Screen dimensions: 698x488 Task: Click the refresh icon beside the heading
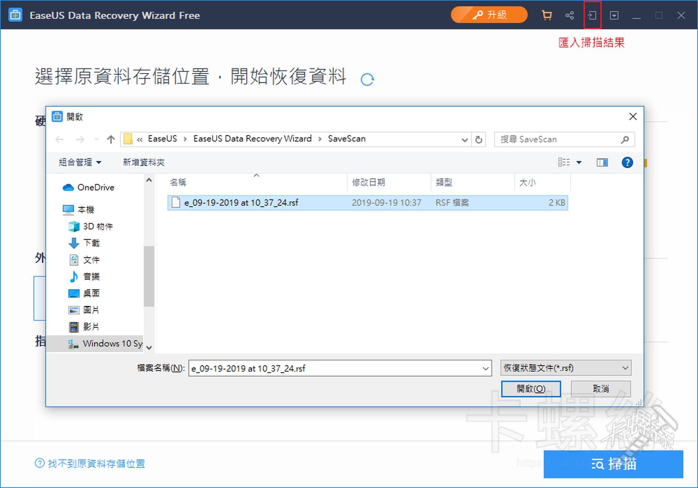(367, 79)
